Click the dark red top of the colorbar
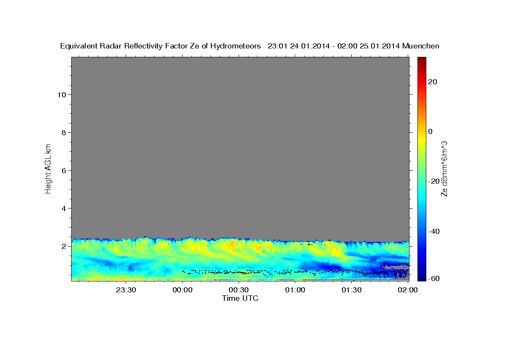This screenshot has width=506, height=337. coord(421,61)
